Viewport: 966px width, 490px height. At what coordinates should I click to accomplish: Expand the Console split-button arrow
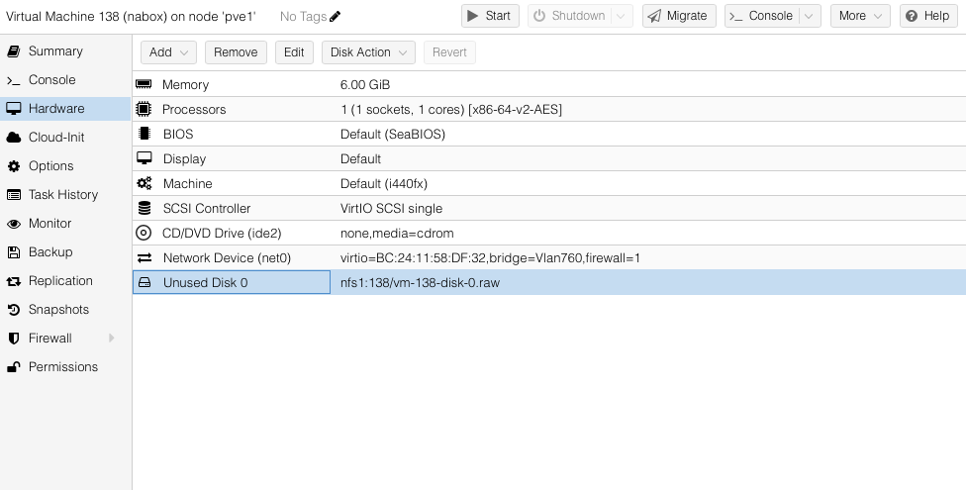[x=810, y=16]
